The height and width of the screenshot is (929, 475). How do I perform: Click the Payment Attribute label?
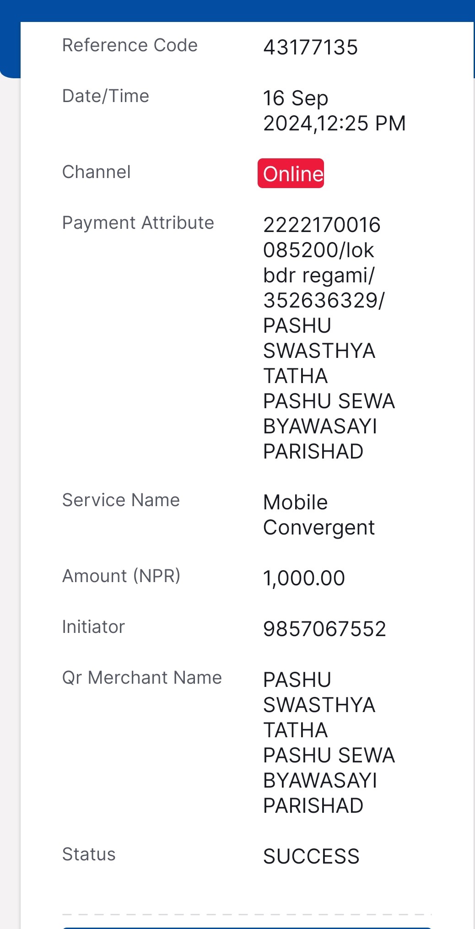pos(138,223)
